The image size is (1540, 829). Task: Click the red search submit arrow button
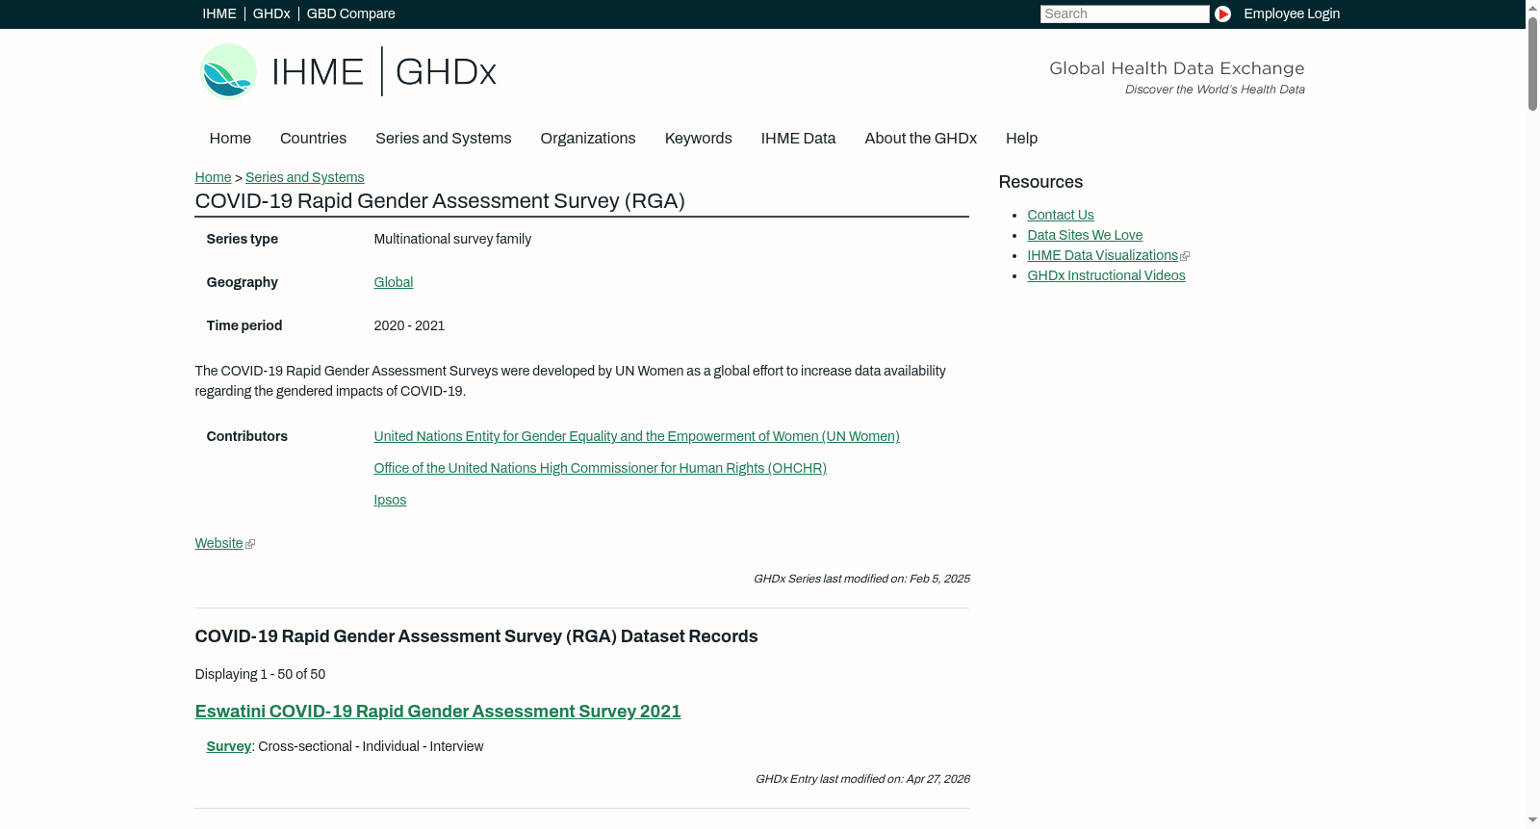(x=1222, y=13)
